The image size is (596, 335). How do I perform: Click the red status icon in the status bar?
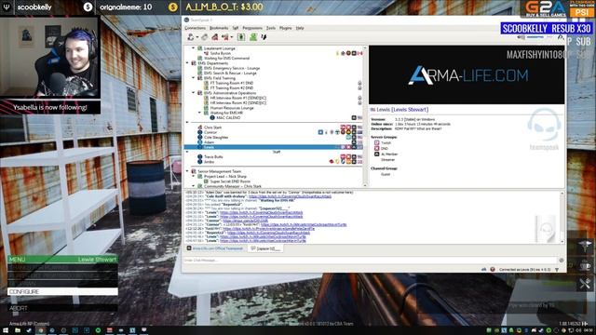pyautogui.click(x=493, y=269)
